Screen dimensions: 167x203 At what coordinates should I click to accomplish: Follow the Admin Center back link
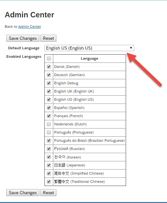[30, 27]
